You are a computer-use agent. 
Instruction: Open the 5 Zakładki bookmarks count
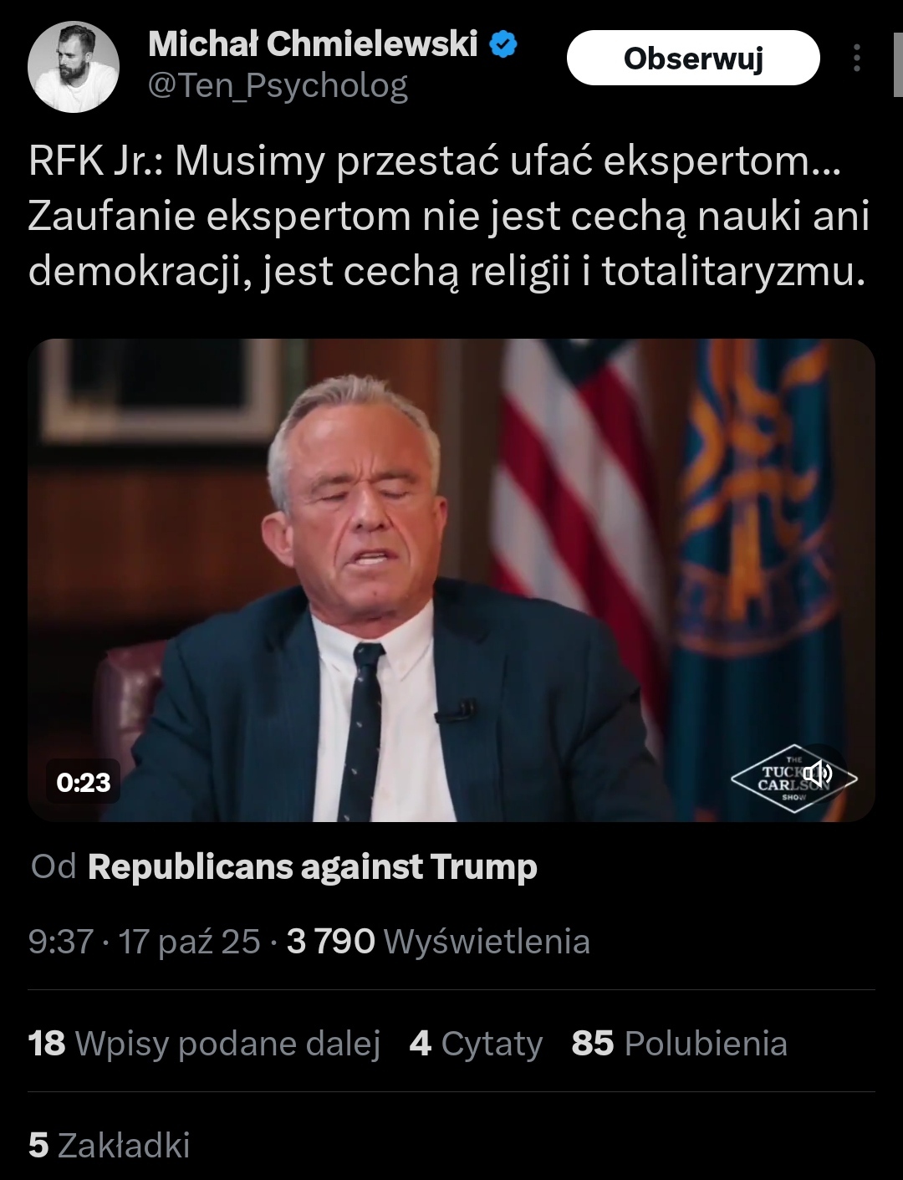point(109,1145)
